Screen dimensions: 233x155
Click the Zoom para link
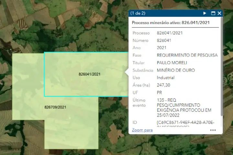(x=142, y=130)
